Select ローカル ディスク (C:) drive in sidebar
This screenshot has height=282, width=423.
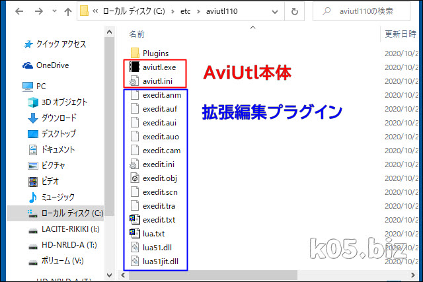(72, 213)
